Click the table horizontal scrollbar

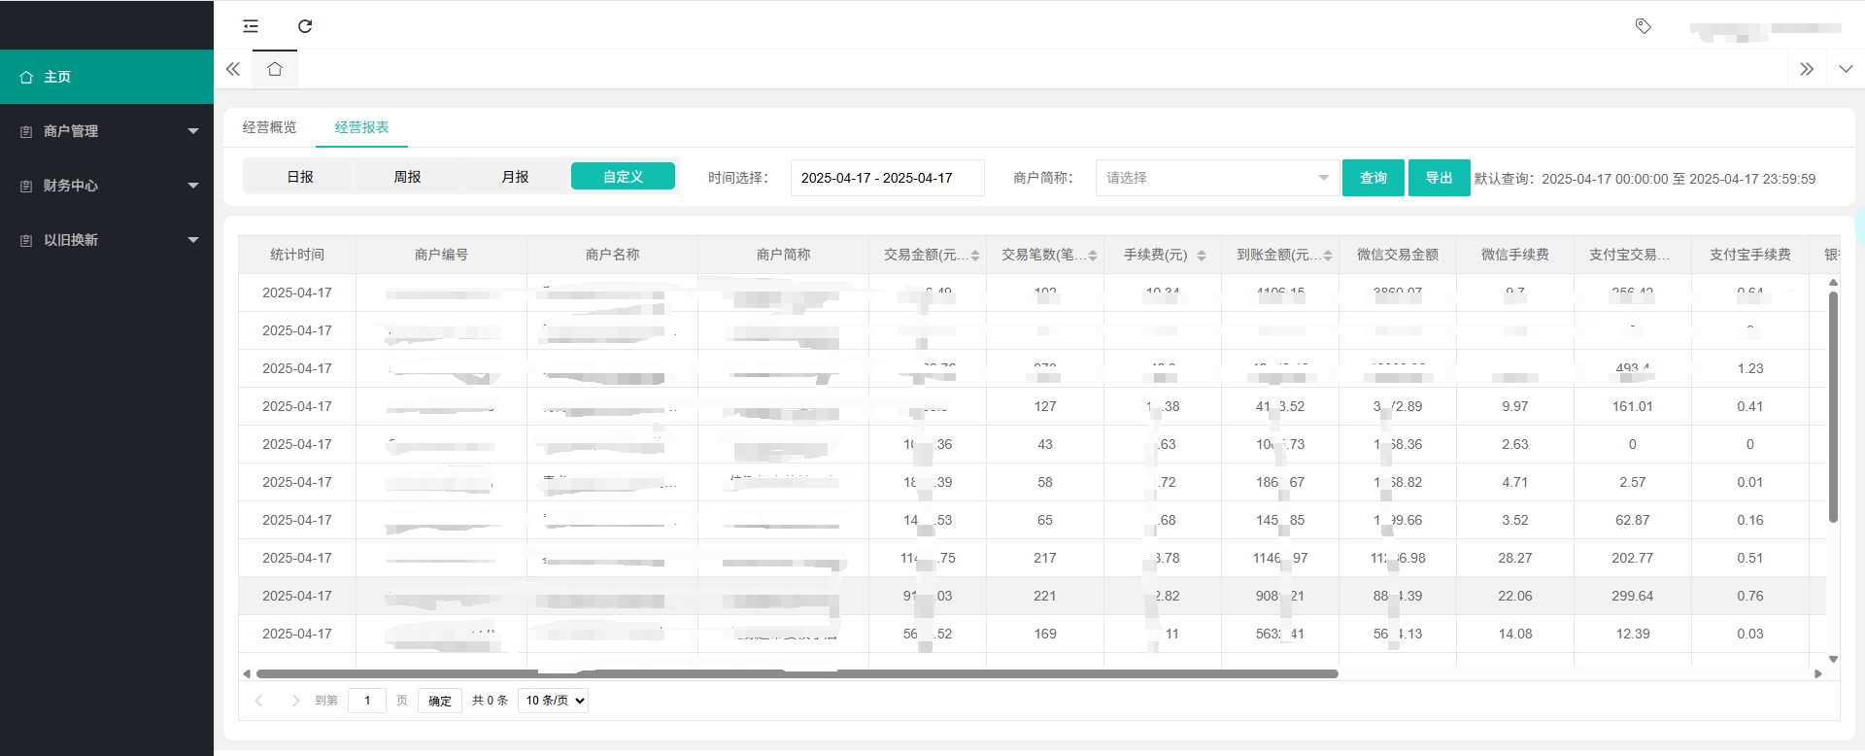tap(797, 673)
